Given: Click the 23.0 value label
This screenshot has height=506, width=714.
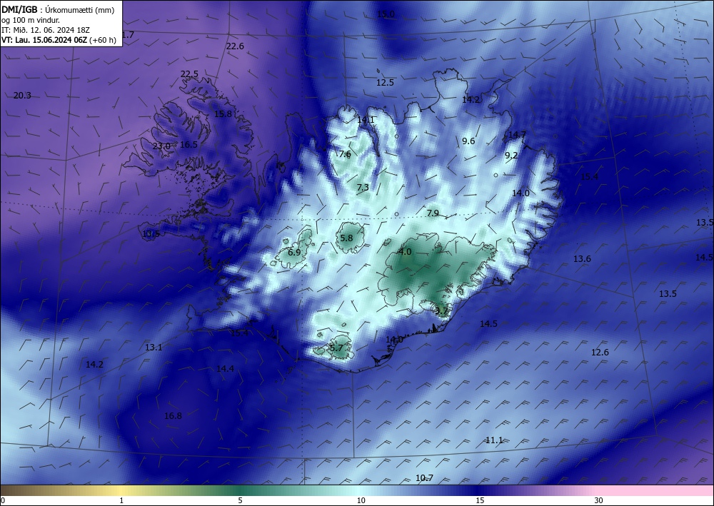Looking at the screenshot, I should (161, 146).
